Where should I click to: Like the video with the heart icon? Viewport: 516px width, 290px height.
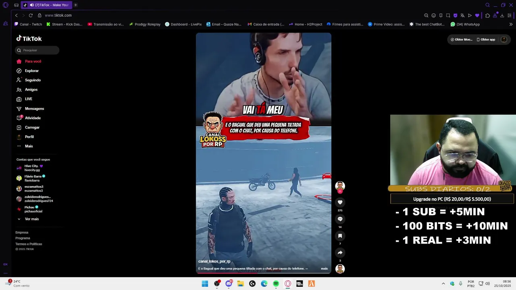(x=340, y=203)
